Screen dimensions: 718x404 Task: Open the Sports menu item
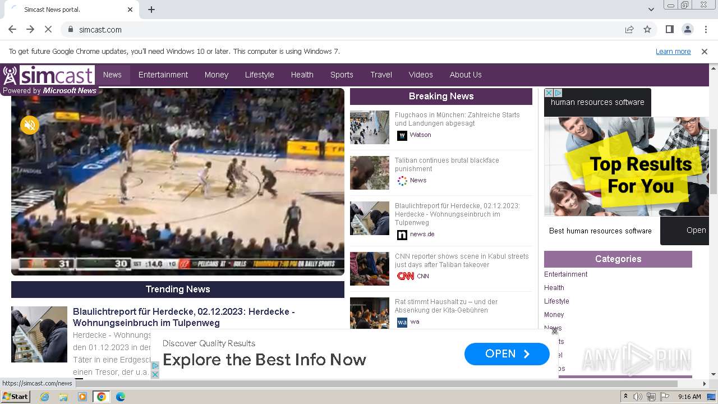[342, 75]
